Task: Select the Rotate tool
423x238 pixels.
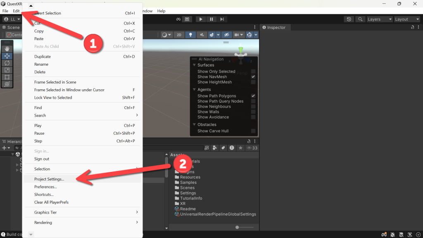Action: click(7, 63)
